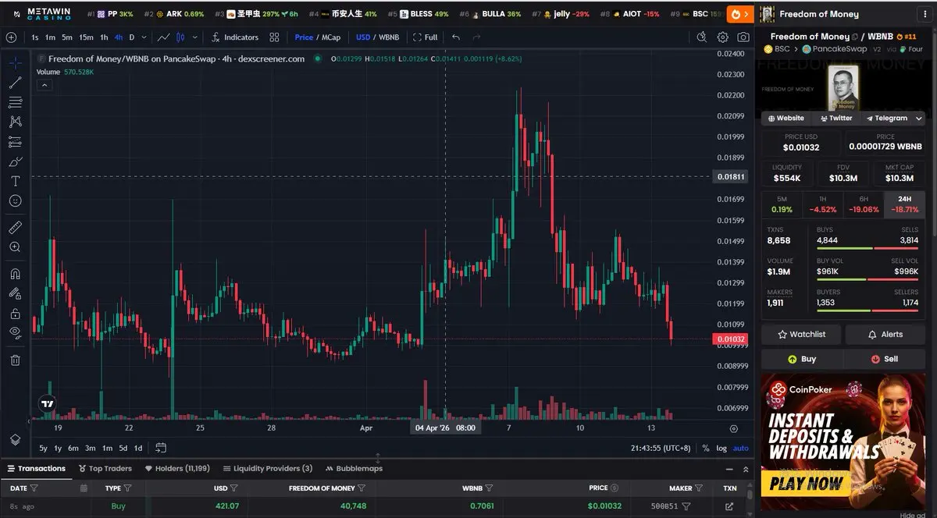Viewport: 937px width, 518px height.
Task: Take a chart snapshot with camera icon
Action: pyautogui.click(x=743, y=37)
